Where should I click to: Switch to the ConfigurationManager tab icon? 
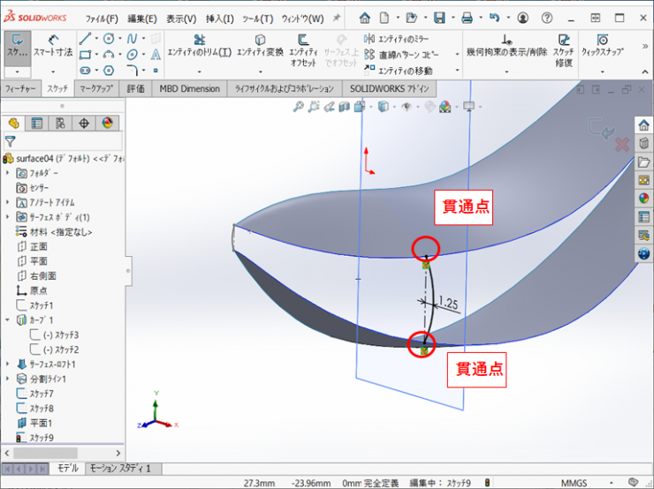pos(60,123)
